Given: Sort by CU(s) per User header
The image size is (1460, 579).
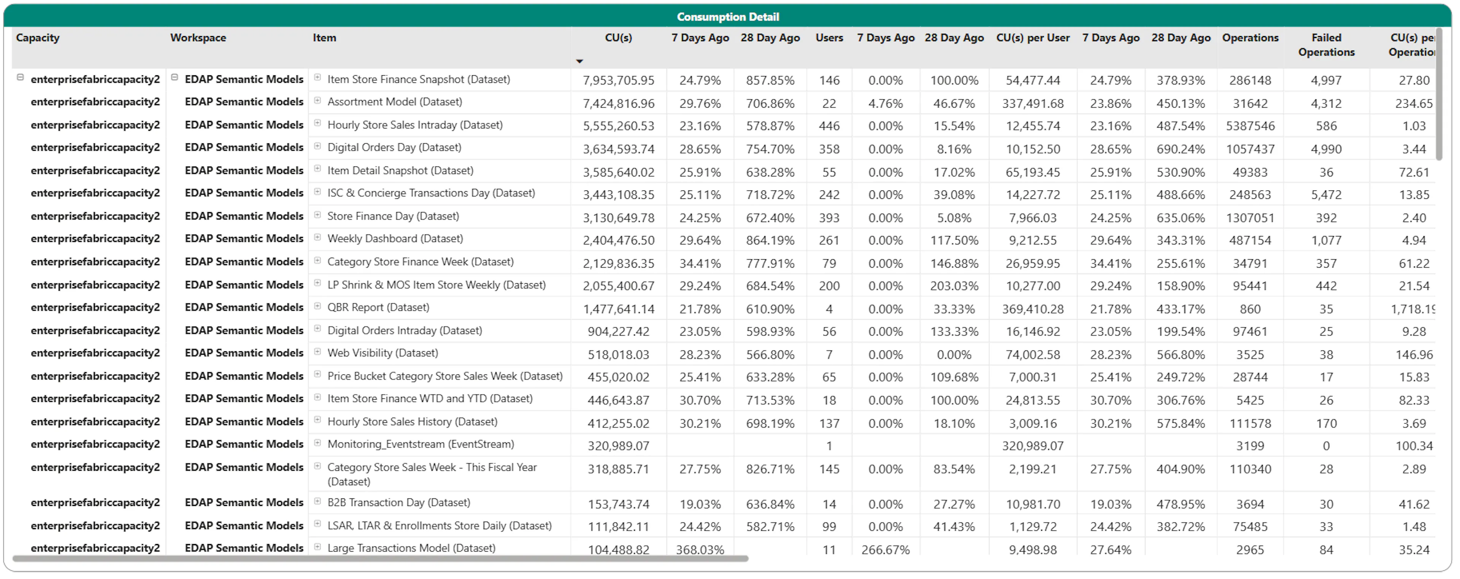Looking at the screenshot, I should [1033, 38].
